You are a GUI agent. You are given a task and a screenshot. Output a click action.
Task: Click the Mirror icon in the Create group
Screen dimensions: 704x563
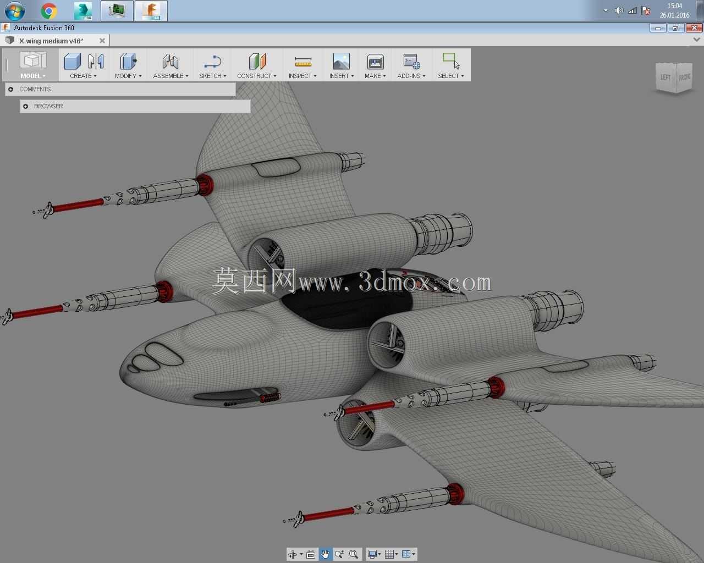(96, 61)
